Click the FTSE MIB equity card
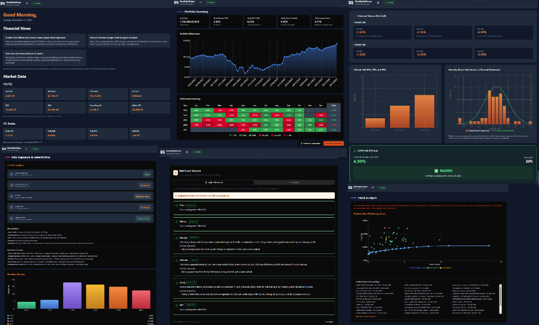539x325 pixels. [x=108, y=94]
